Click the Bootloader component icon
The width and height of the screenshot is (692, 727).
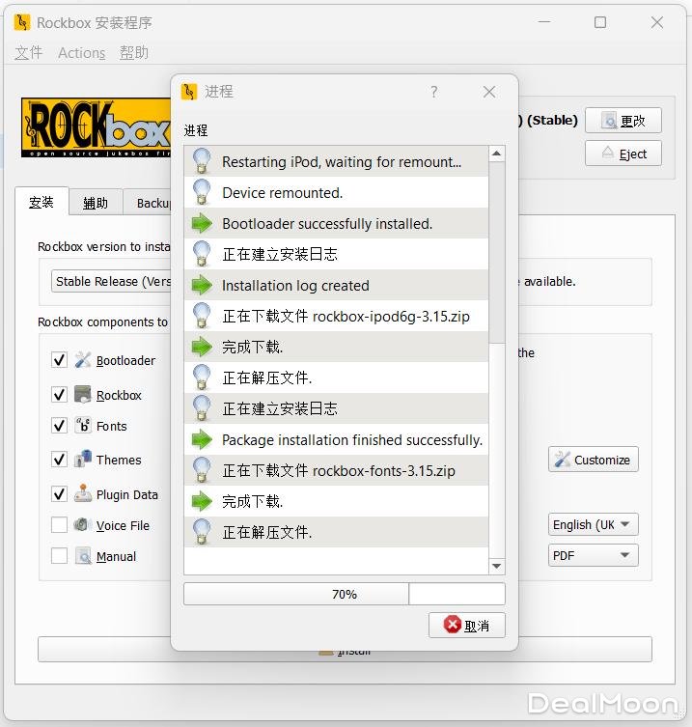tap(83, 360)
